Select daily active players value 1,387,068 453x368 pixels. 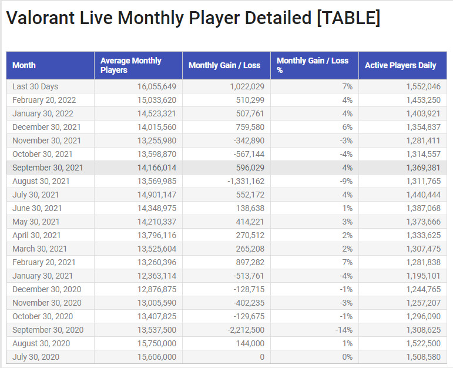pyautogui.click(x=423, y=209)
